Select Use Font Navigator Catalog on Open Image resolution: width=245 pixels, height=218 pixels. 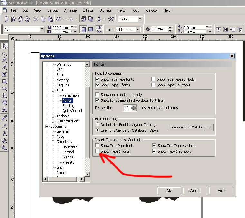pos(98,130)
